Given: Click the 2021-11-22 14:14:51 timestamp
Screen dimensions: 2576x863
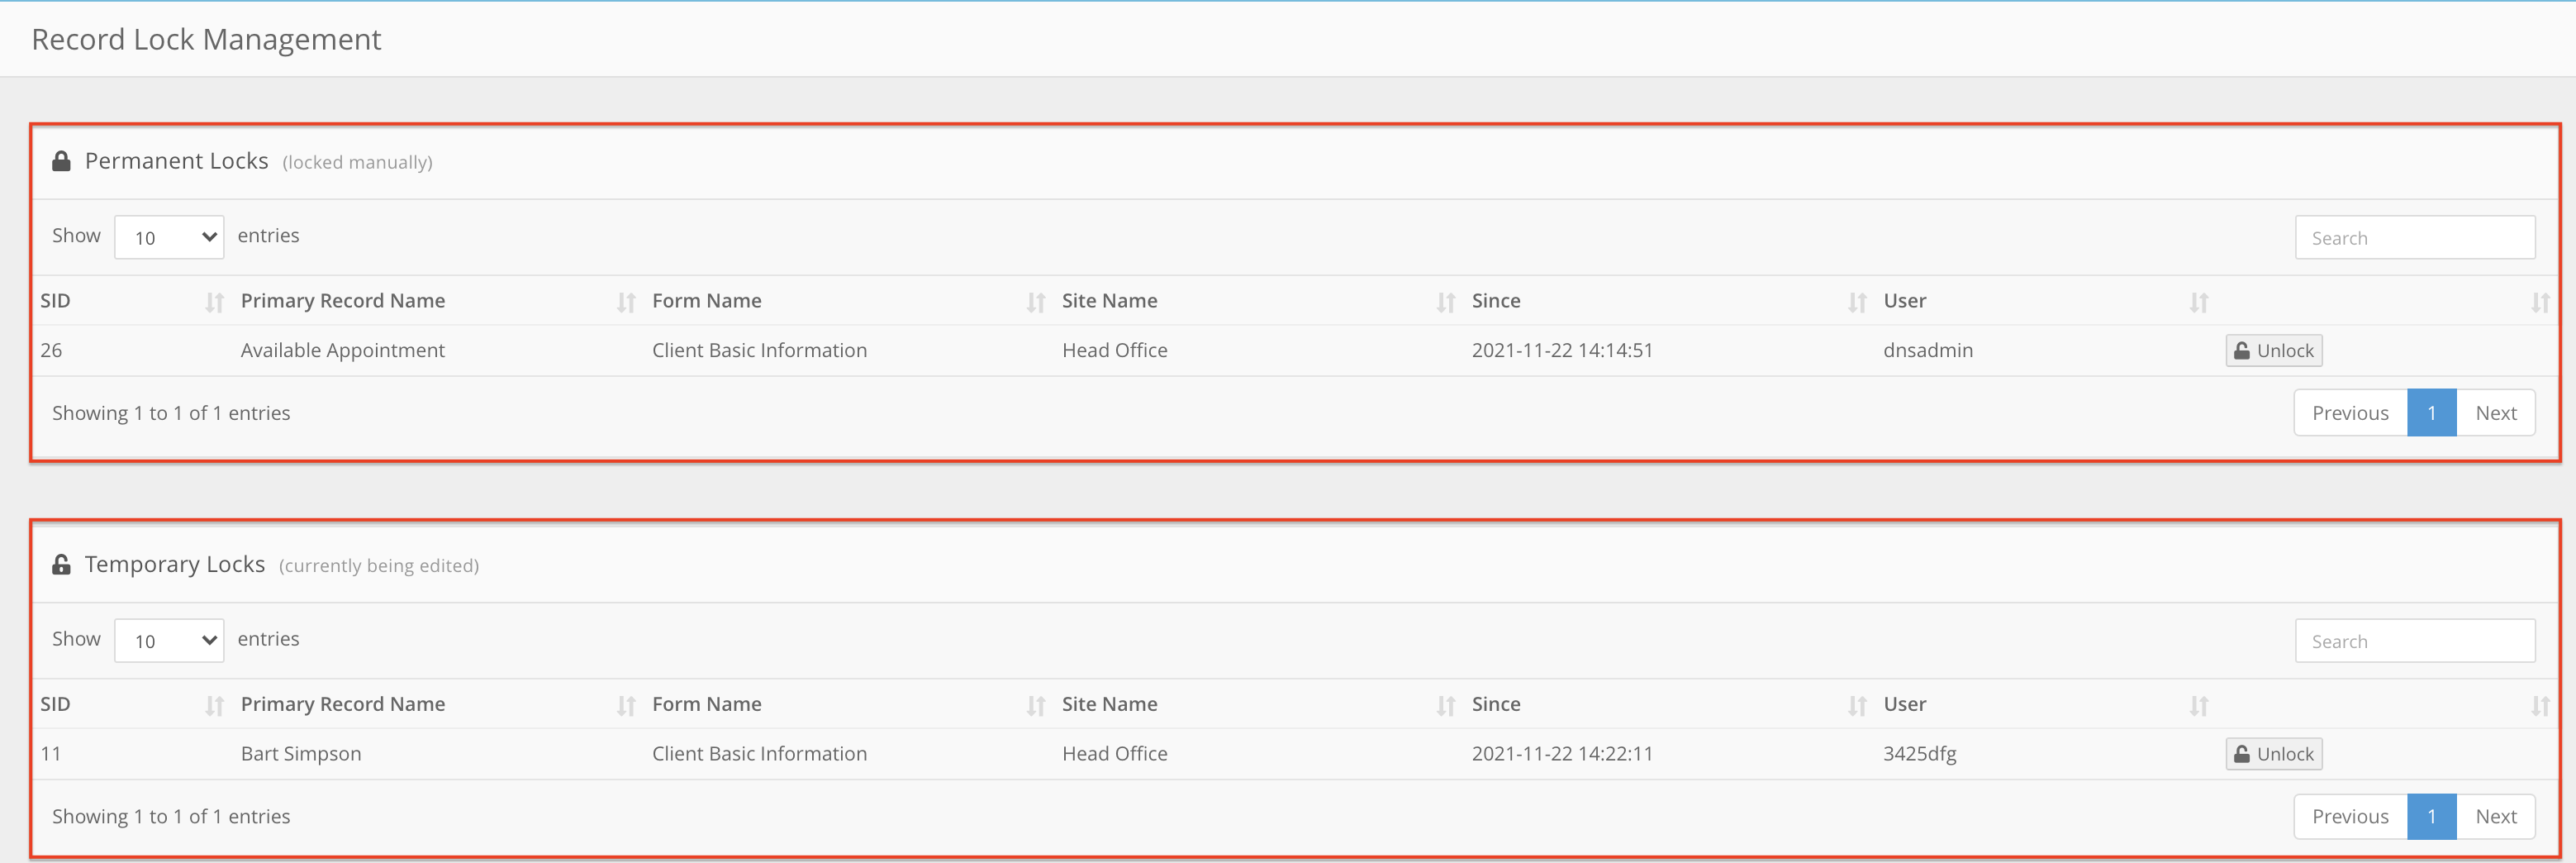Looking at the screenshot, I should (1562, 351).
